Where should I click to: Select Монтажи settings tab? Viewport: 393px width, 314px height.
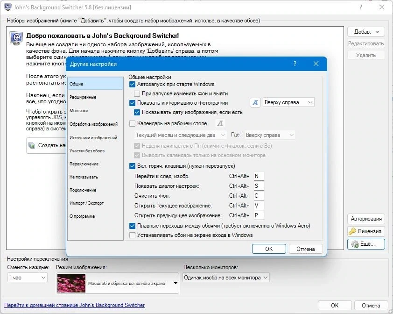click(x=95, y=110)
